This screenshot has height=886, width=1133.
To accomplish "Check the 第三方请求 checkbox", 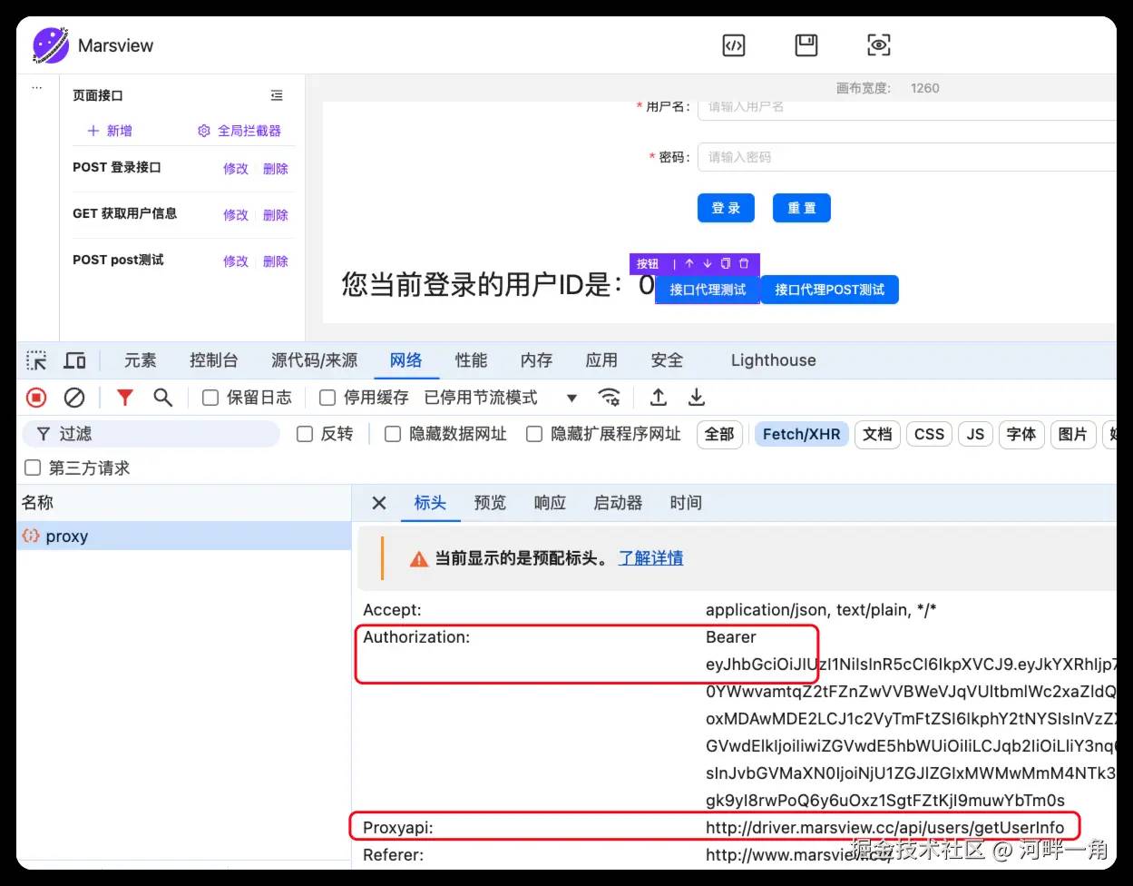I will (33, 468).
